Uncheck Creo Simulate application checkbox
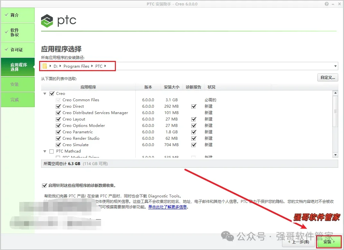 (58, 145)
